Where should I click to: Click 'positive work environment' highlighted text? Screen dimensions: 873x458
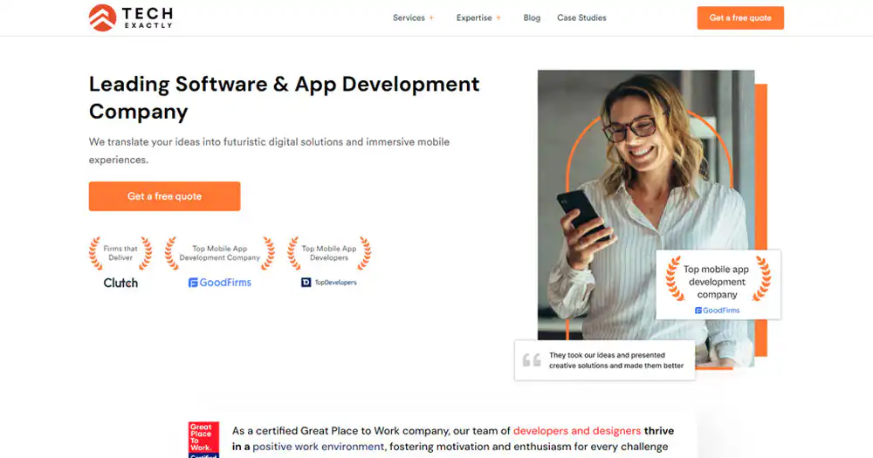(x=318, y=447)
